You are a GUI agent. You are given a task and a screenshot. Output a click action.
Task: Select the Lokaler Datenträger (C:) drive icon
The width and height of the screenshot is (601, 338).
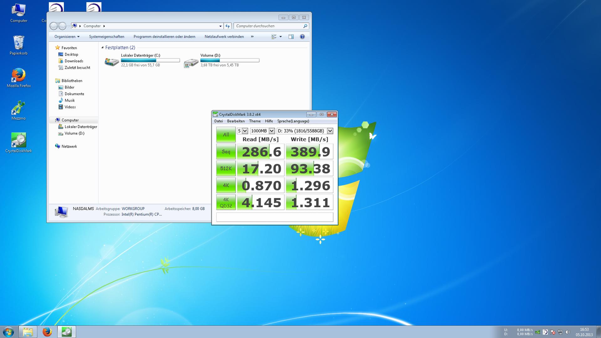(x=112, y=62)
